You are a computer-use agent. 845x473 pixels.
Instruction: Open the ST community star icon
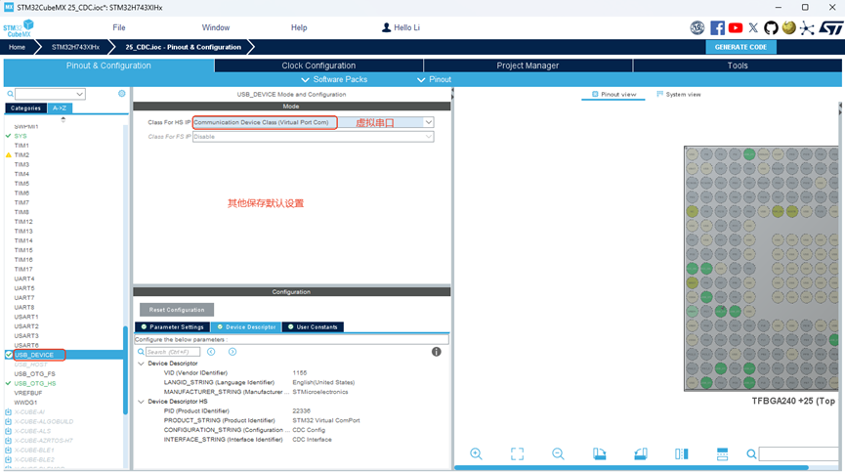pyautogui.click(x=807, y=28)
